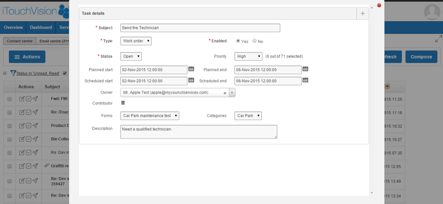Click the expand fullscreen arrows icon

tap(439, 39)
